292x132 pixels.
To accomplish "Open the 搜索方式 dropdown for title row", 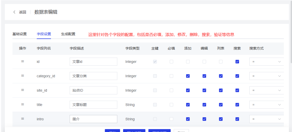I will 266,105.
